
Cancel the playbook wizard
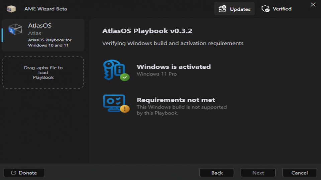click(300, 173)
